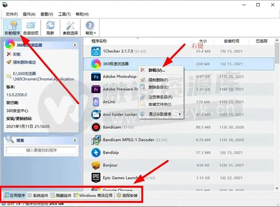280x207 pixels.
Task: Click the 1Checker 2.1.7.0 program name
Action: point(118,51)
